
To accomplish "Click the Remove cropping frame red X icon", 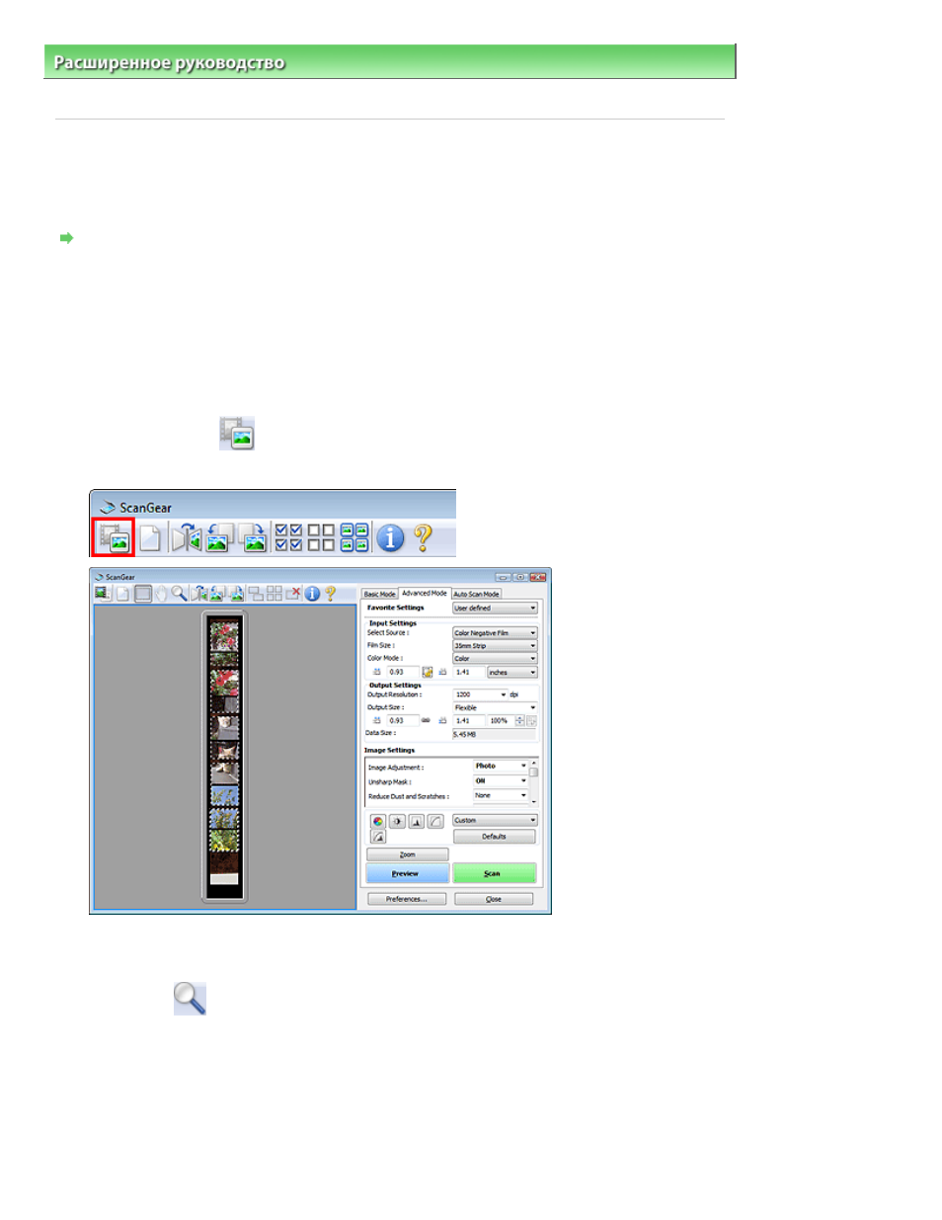I will [293, 593].
